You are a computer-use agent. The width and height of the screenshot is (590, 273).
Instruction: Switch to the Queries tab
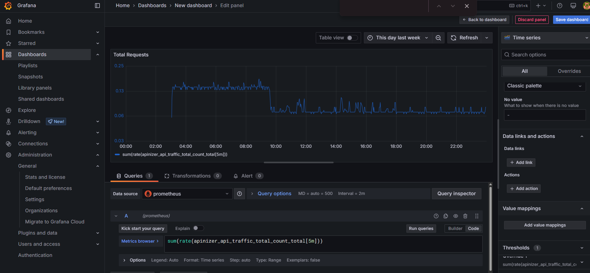click(134, 176)
